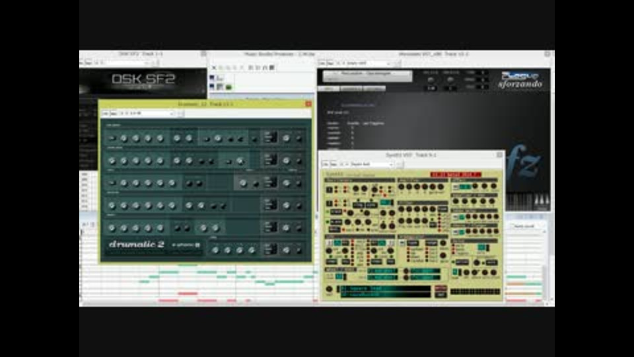This screenshot has width=634, height=357.
Task: Toggle Synth1 tempo delay on/off switch
Action: coord(455,217)
